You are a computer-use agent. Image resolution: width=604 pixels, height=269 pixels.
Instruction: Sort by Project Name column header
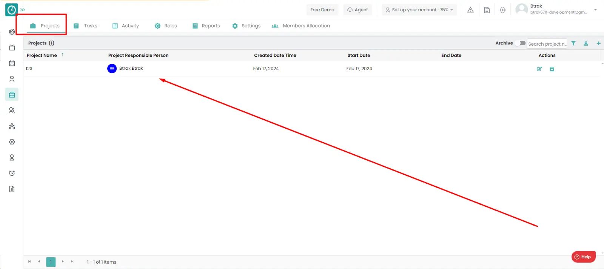tap(42, 55)
